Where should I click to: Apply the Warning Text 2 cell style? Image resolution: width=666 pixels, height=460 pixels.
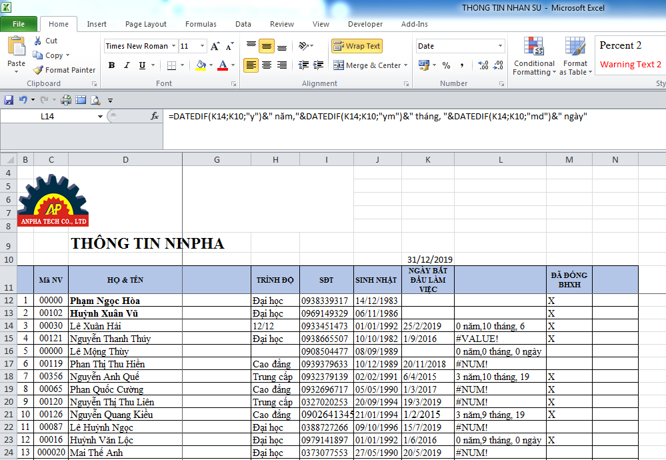[x=630, y=65]
